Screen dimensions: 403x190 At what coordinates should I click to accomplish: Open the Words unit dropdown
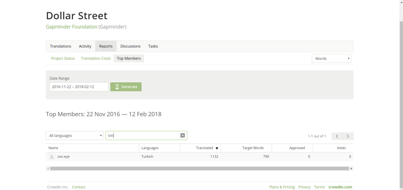click(x=332, y=58)
